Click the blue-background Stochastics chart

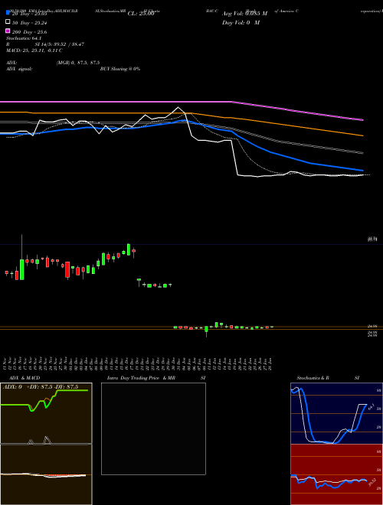pyautogui.click(x=336, y=413)
